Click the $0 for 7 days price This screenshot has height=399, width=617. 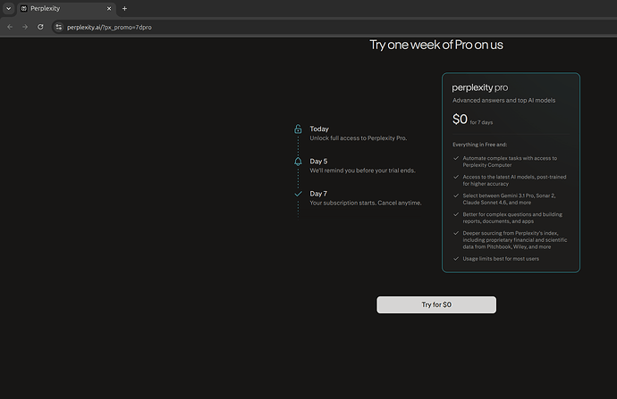472,120
